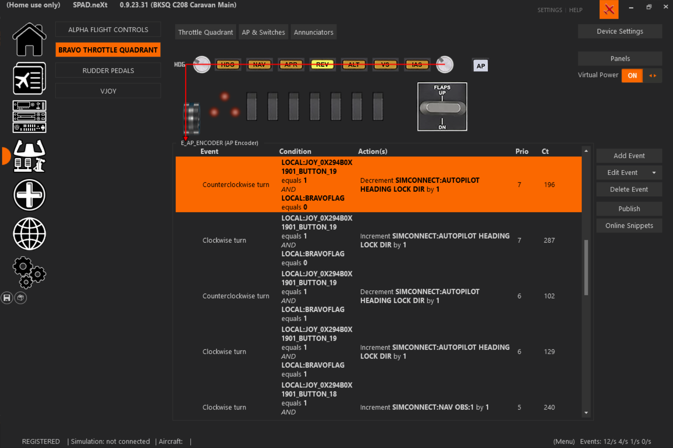Click the circular plus add-ons icon
Image resolution: width=673 pixels, height=448 pixels.
coord(29,195)
